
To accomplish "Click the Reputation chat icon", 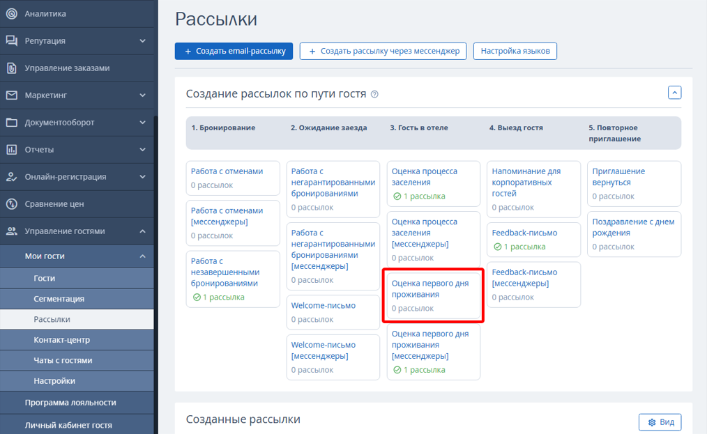I will 11,40.
